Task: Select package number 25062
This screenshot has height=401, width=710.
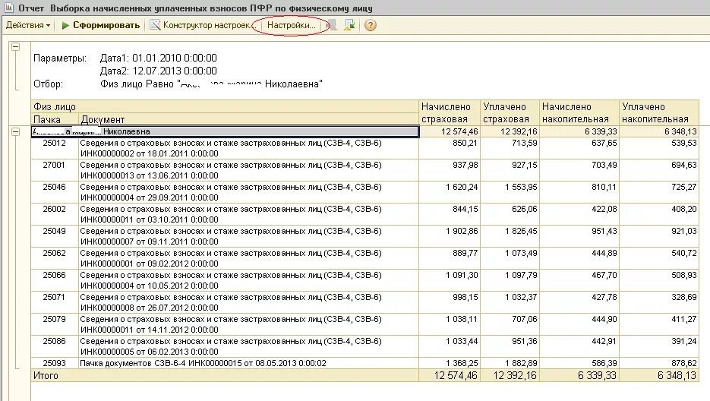Action: pyautogui.click(x=55, y=254)
